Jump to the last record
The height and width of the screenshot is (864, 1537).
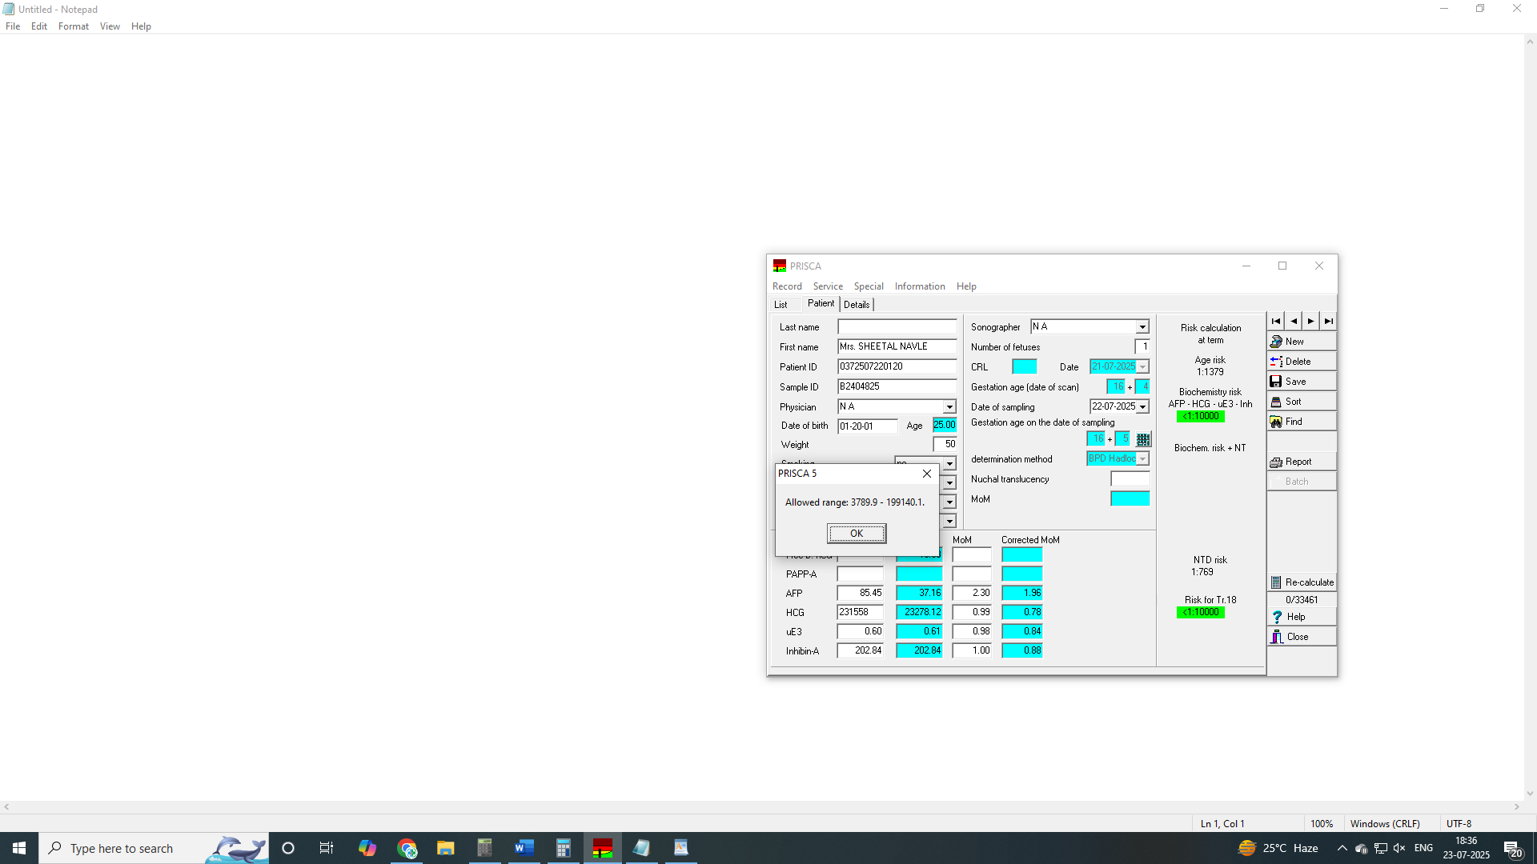point(1329,321)
